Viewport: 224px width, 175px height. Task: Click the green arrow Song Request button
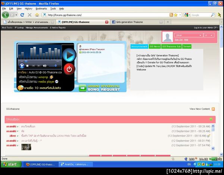coord(83,88)
